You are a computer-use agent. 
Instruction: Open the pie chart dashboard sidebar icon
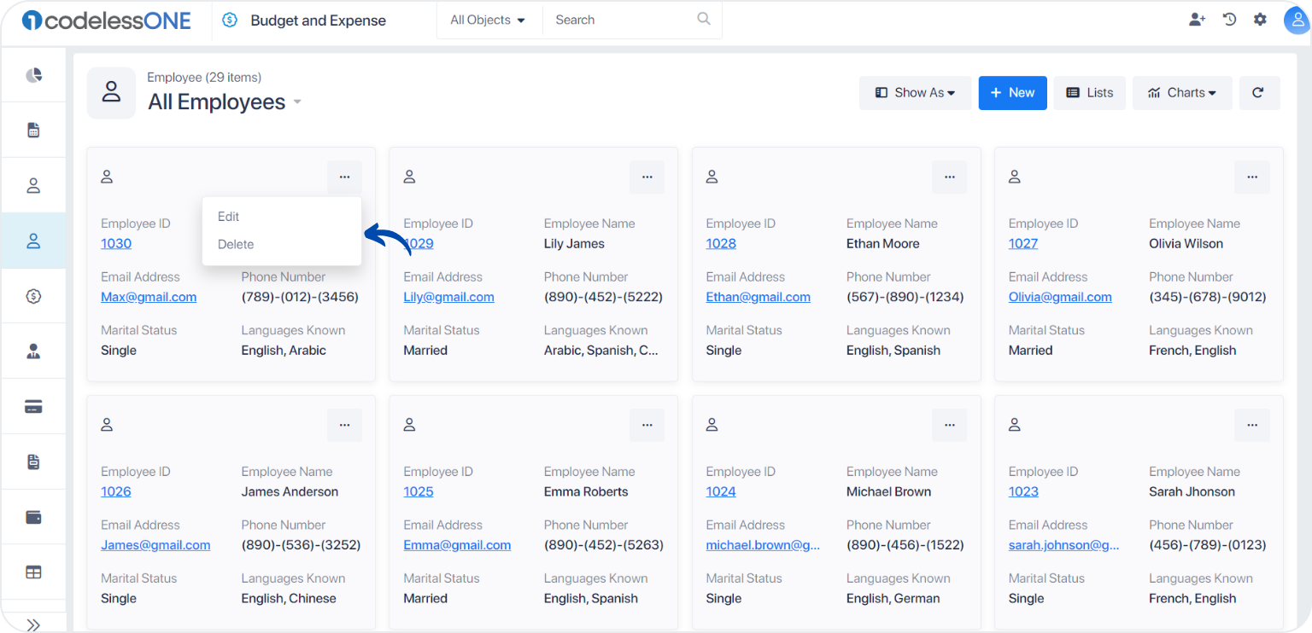33,75
